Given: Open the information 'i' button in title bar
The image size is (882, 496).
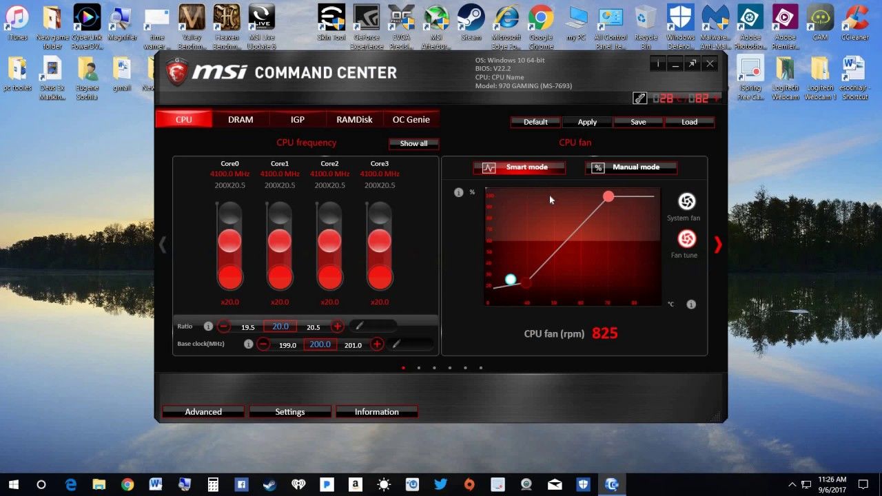Looking at the screenshot, I should [657, 64].
